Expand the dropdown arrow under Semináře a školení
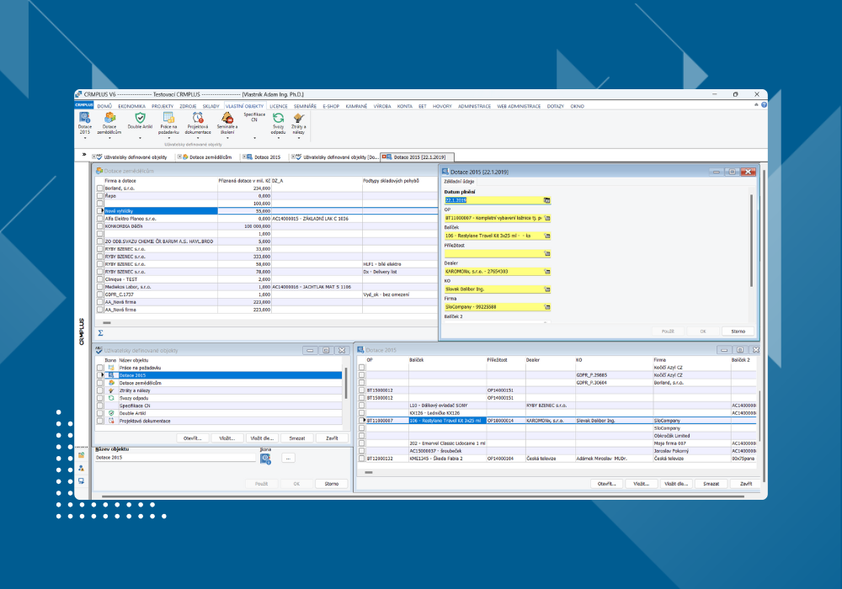This screenshot has width=842, height=589. pyautogui.click(x=227, y=138)
